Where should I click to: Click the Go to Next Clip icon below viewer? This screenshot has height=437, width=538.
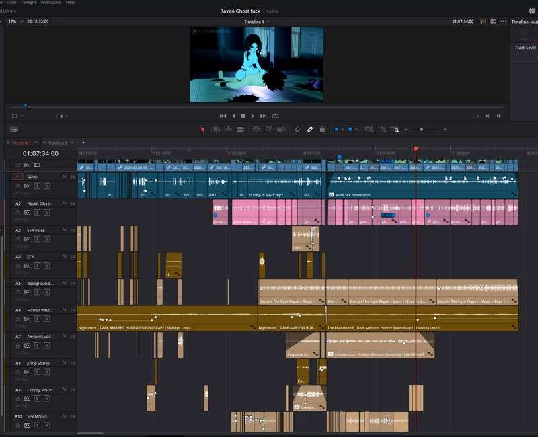pyautogui.click(x=487, y=116)
